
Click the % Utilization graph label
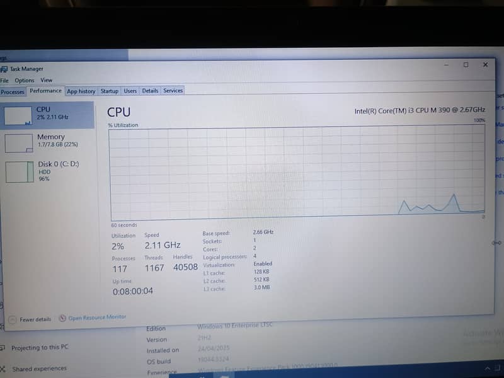pos(123,125)
